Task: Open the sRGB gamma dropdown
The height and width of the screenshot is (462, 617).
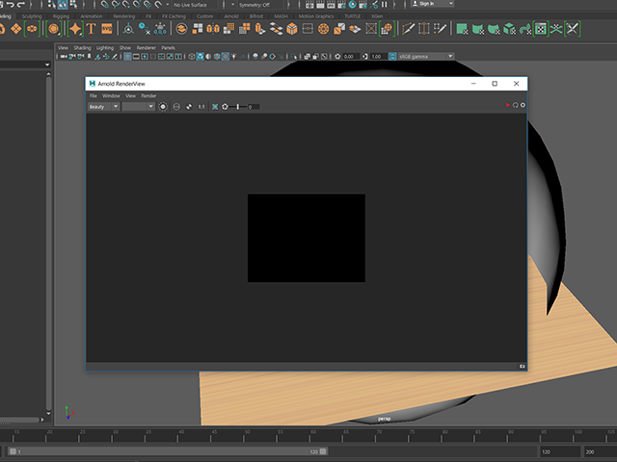Action: (x=426, y=56)
